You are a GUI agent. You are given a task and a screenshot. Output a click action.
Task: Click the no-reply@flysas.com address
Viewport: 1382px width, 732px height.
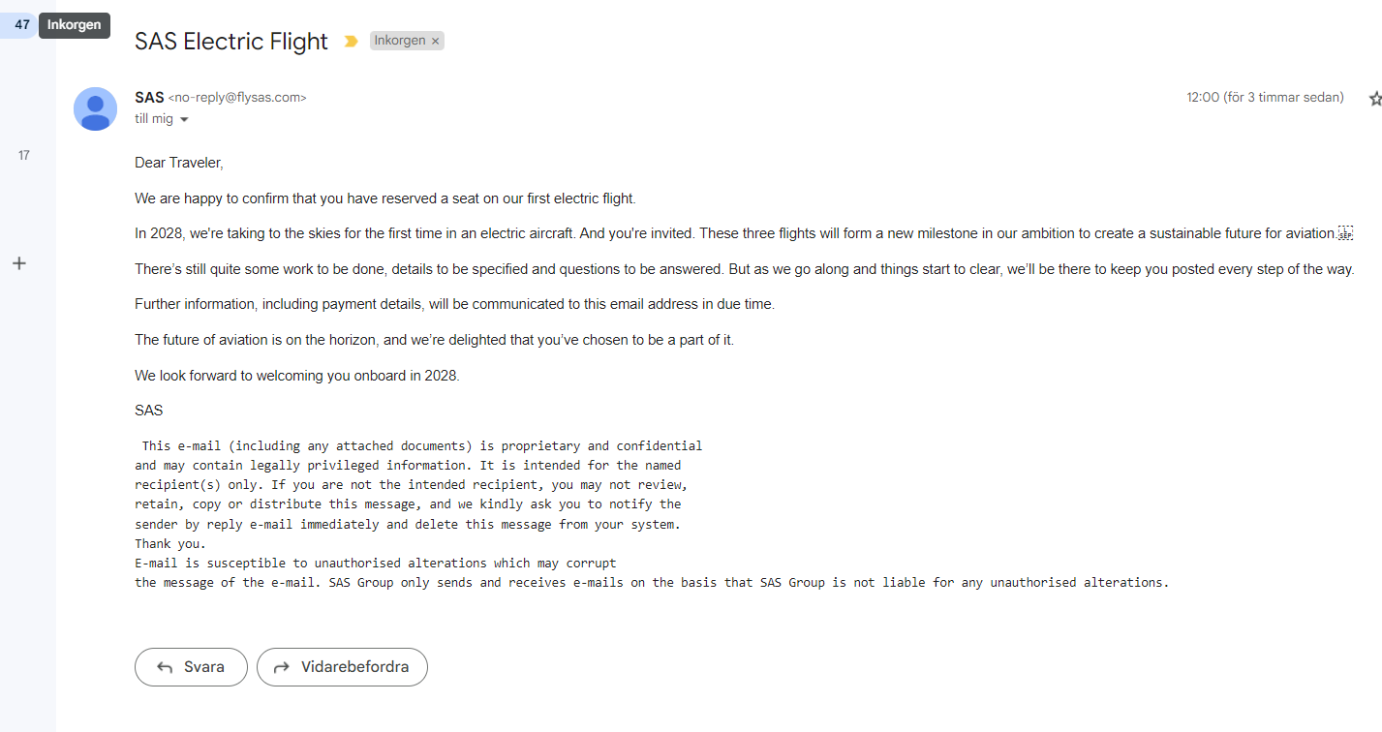pos(237,98)
